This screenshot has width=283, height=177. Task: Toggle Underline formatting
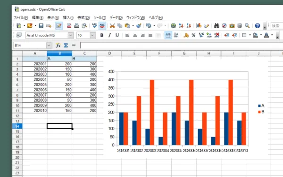[x=117, y=35]
